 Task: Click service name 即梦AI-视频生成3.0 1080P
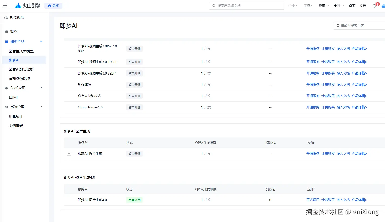click(x=98, y=62)
